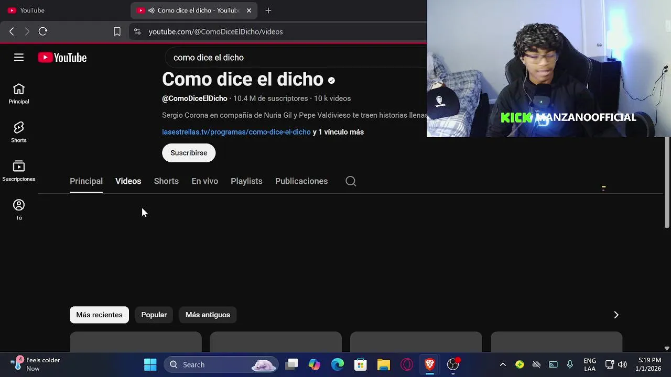Switch to Brave browser in taskbar
The height and width of the screenshot is (377, 671).
(430, 364)
